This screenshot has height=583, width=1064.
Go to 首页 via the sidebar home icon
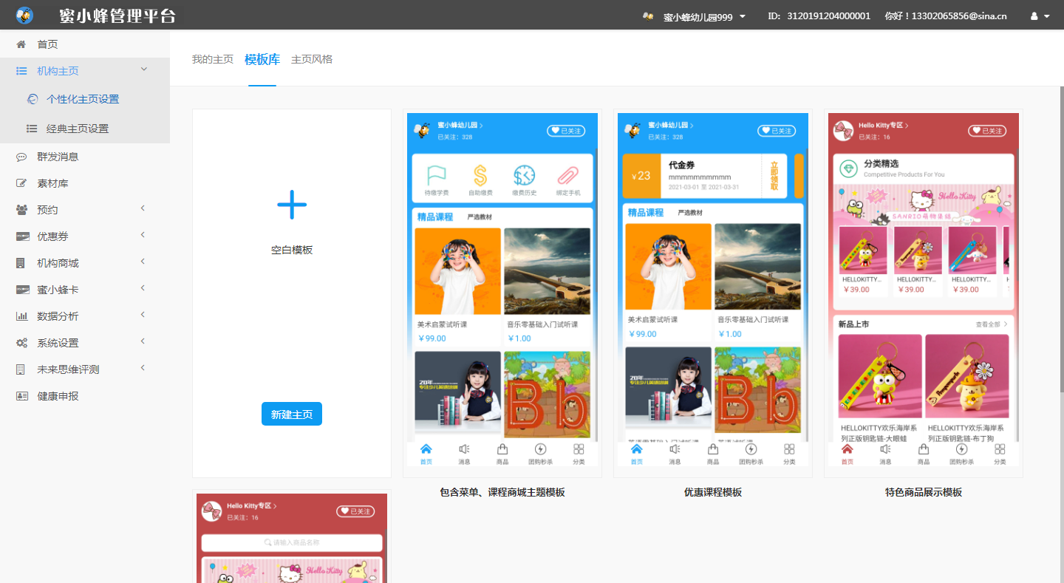21,44
